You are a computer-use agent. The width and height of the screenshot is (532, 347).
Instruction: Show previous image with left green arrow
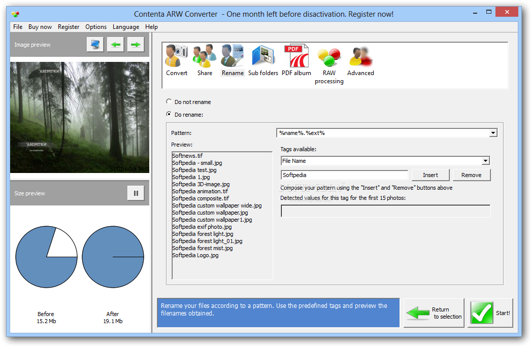[x=115, y=45]
